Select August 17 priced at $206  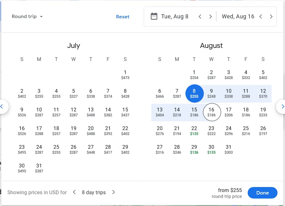(x=229, y=112)
